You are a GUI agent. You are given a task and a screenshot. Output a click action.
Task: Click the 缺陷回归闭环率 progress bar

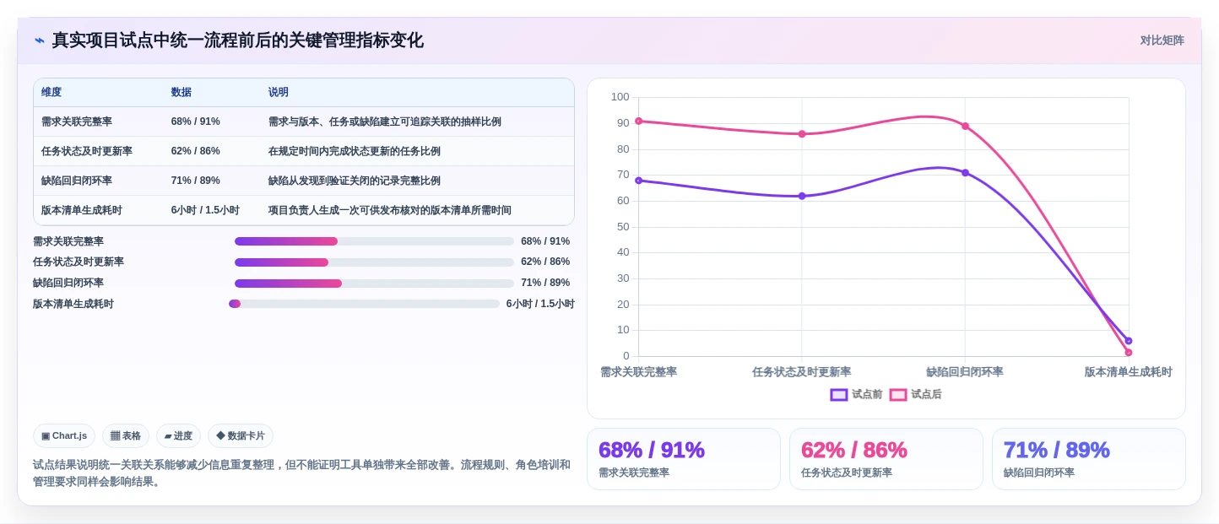(x=374, y=284)
